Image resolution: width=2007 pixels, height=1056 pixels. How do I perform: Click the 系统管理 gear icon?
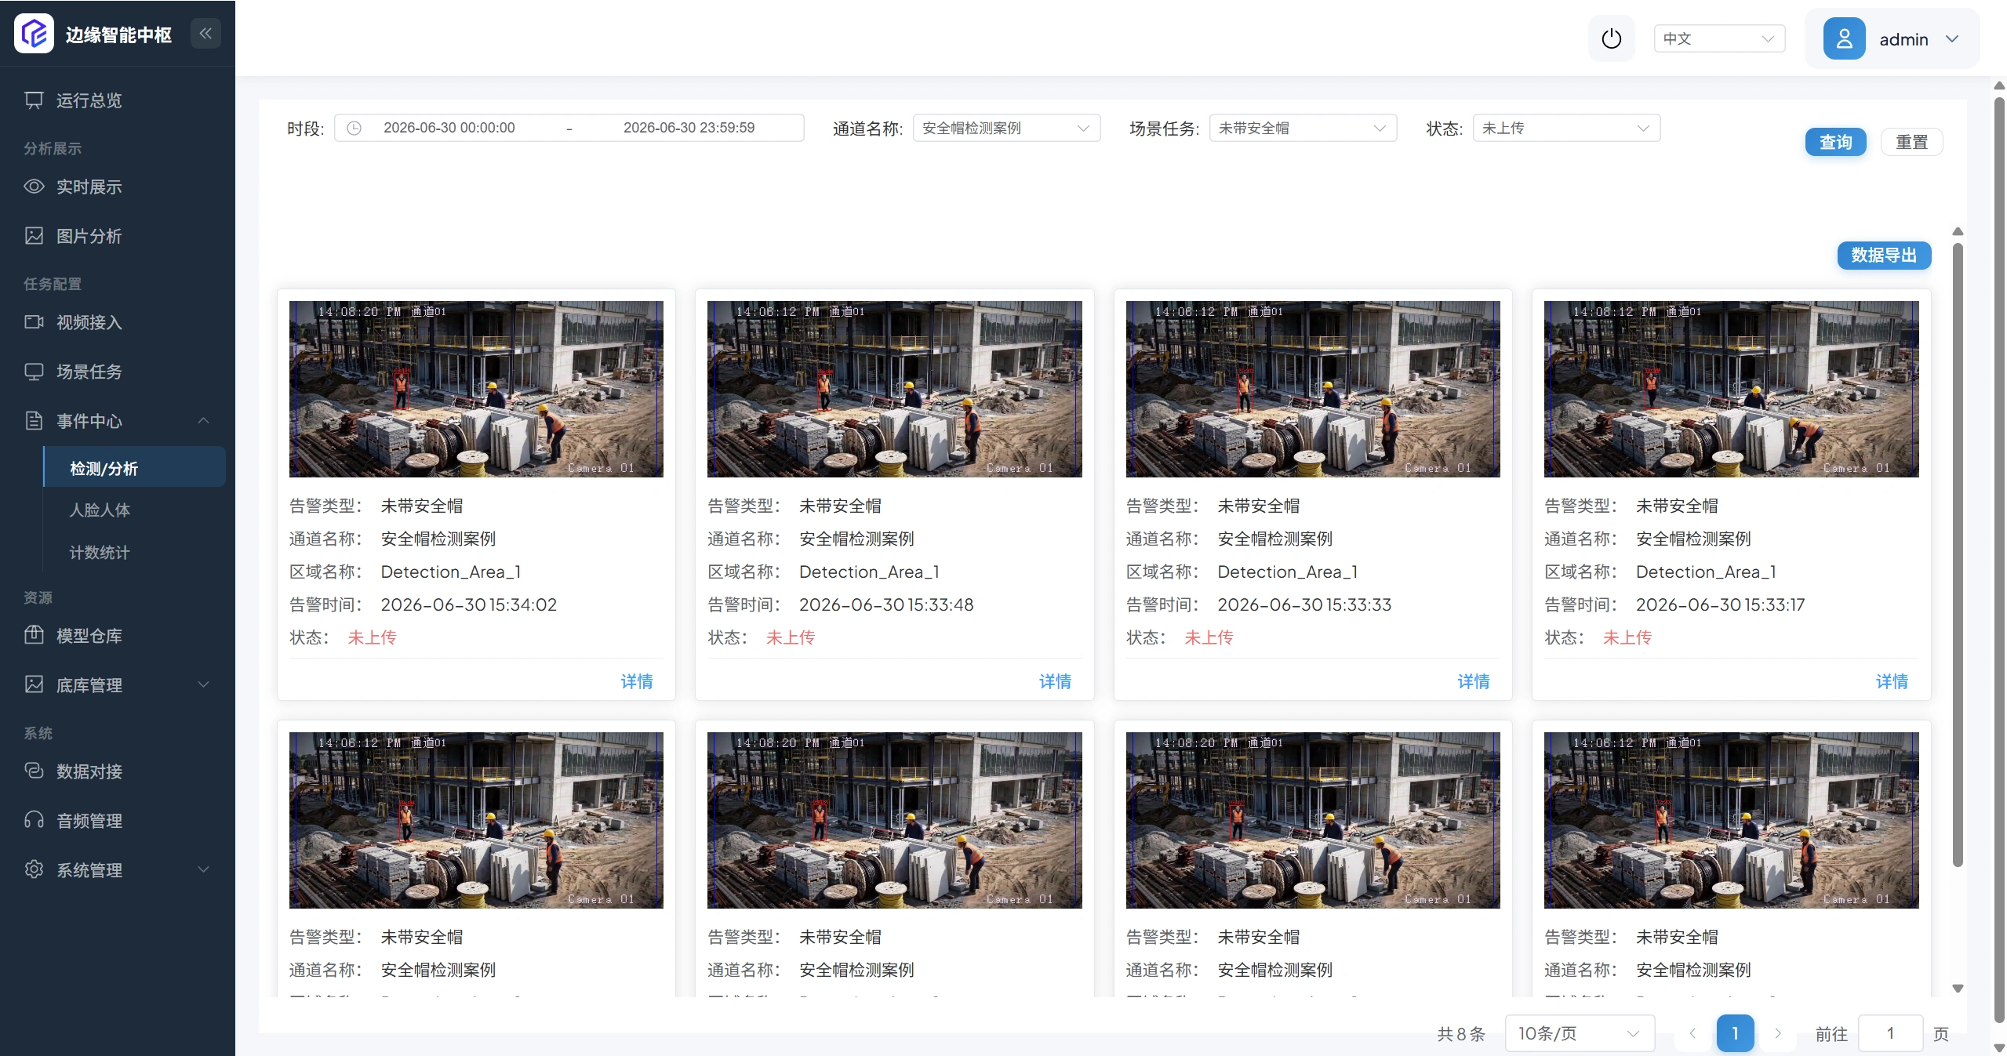(34, 869)
